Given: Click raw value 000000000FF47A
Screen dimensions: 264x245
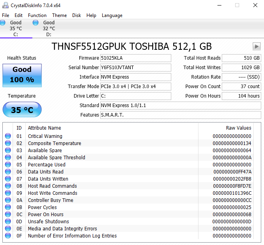Looking at the screenshot, I should (232, 171).
